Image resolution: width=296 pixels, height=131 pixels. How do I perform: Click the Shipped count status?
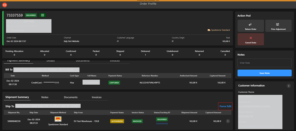coord(120,53)
